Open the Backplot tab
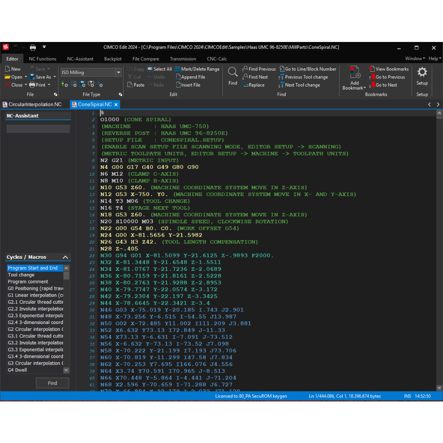 point(113,59)
